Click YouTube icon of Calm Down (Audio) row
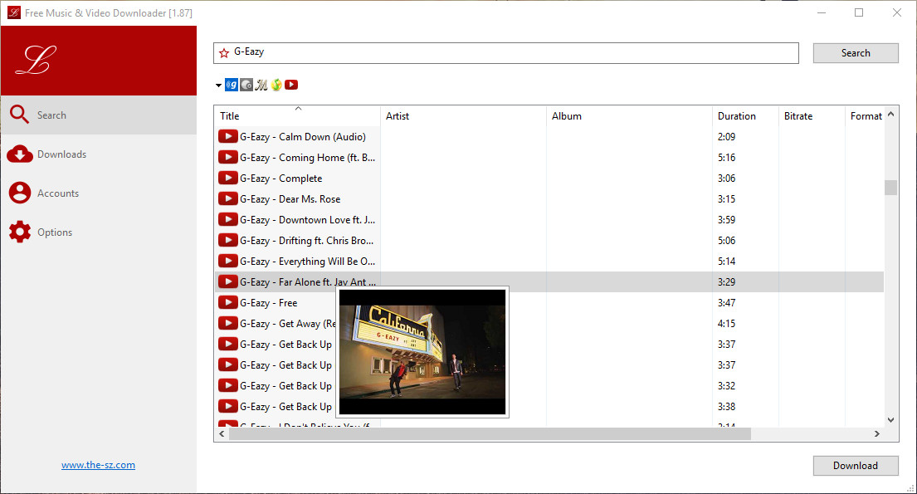The image size is (917, 494). point(228,136)
